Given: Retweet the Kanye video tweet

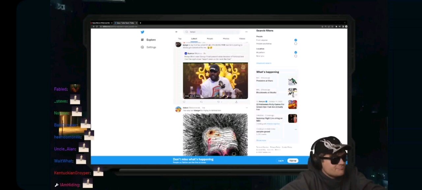Looking at the screenshot, I should [201, 102].
